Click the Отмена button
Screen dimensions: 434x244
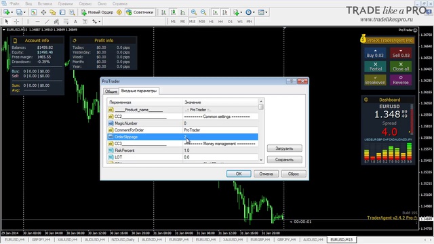(266, 174)
